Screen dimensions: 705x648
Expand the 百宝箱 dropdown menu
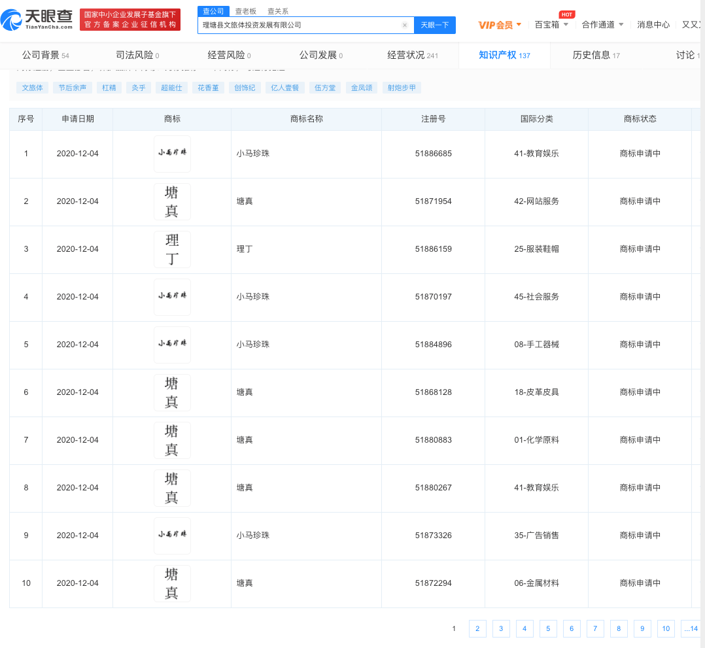(551, 25)
